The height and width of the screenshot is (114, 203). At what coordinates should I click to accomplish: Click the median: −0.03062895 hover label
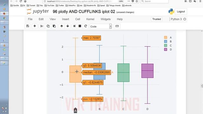click(x=96, y=73)
